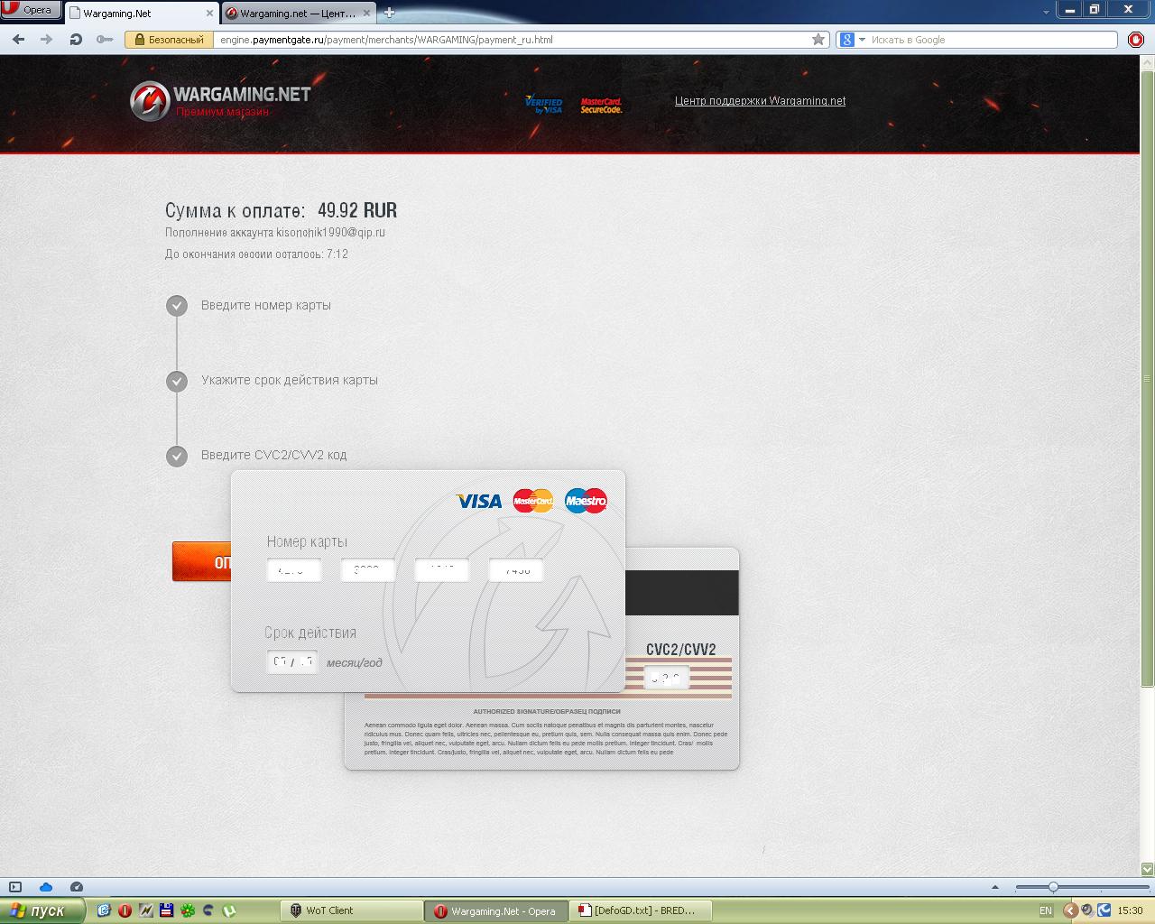Open the blue tray icon beside the clock
The height and width of the screenshot is (924, 1155).
1104,910
